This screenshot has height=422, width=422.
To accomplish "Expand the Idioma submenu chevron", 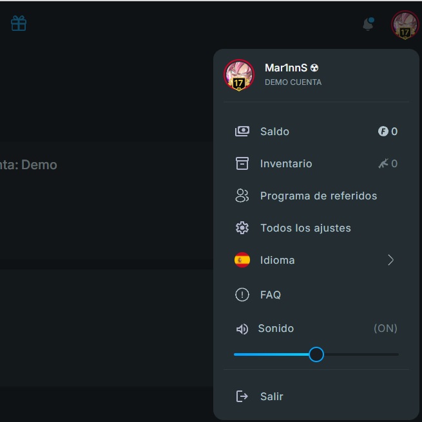I will coord(390,260).
